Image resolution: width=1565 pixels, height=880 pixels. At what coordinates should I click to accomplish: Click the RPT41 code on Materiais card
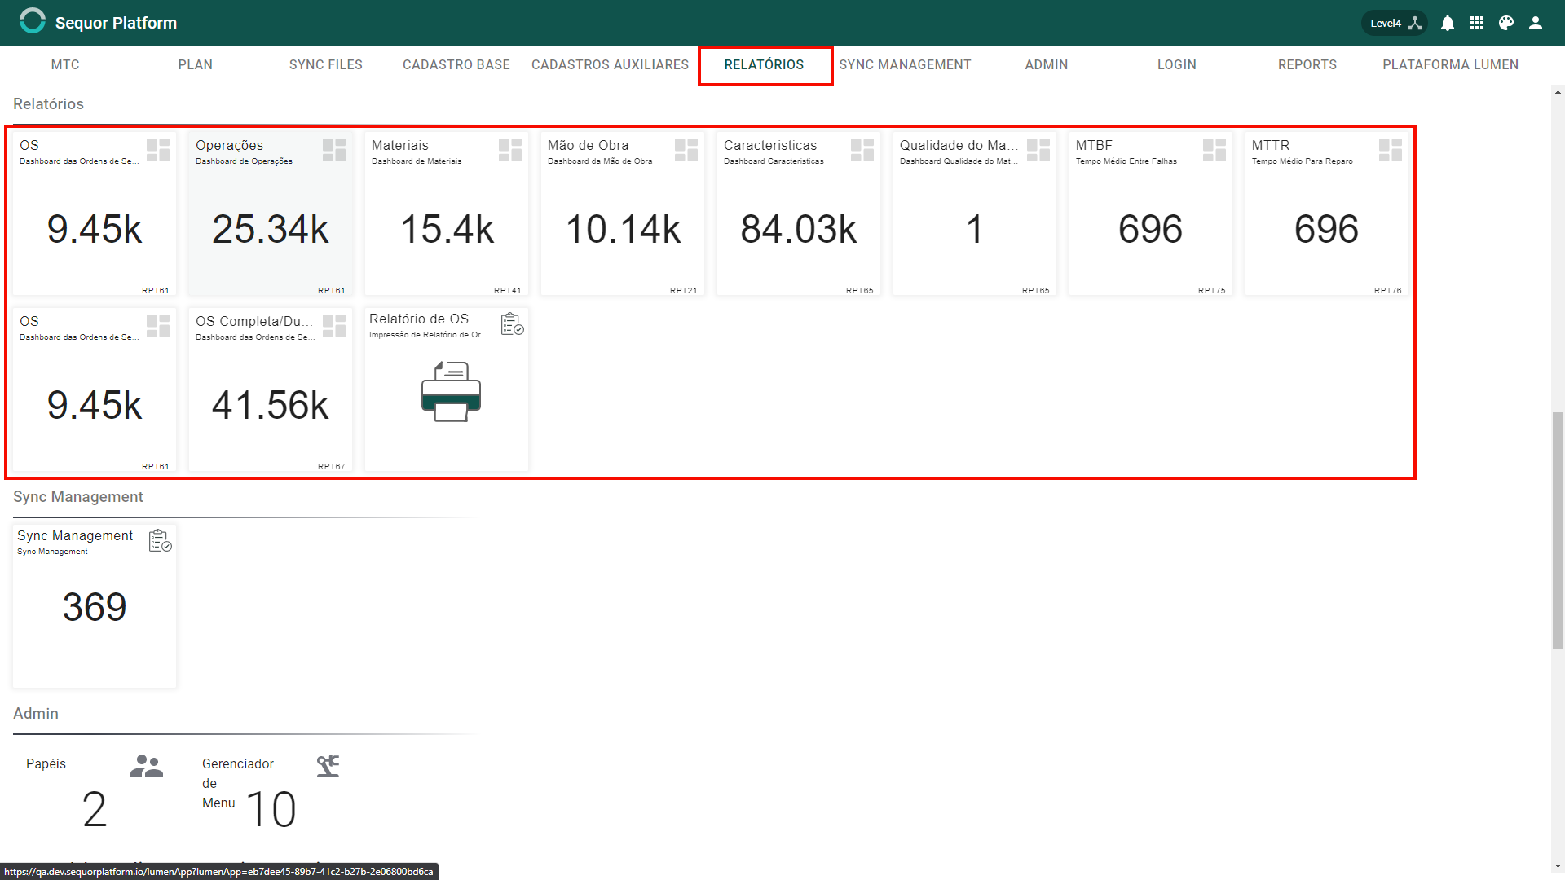(x=507, y=290)
